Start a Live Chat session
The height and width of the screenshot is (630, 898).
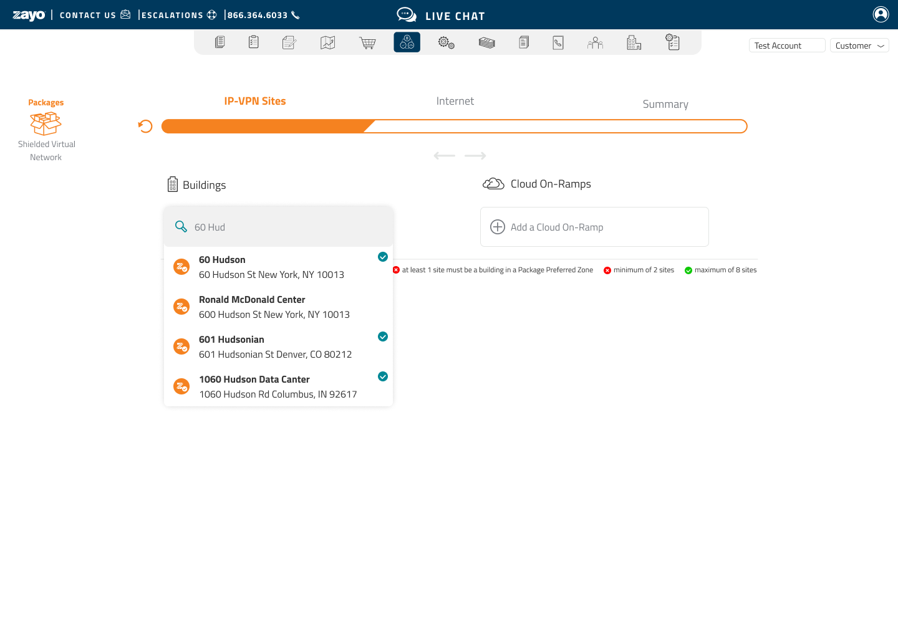[x=441, y=16]
